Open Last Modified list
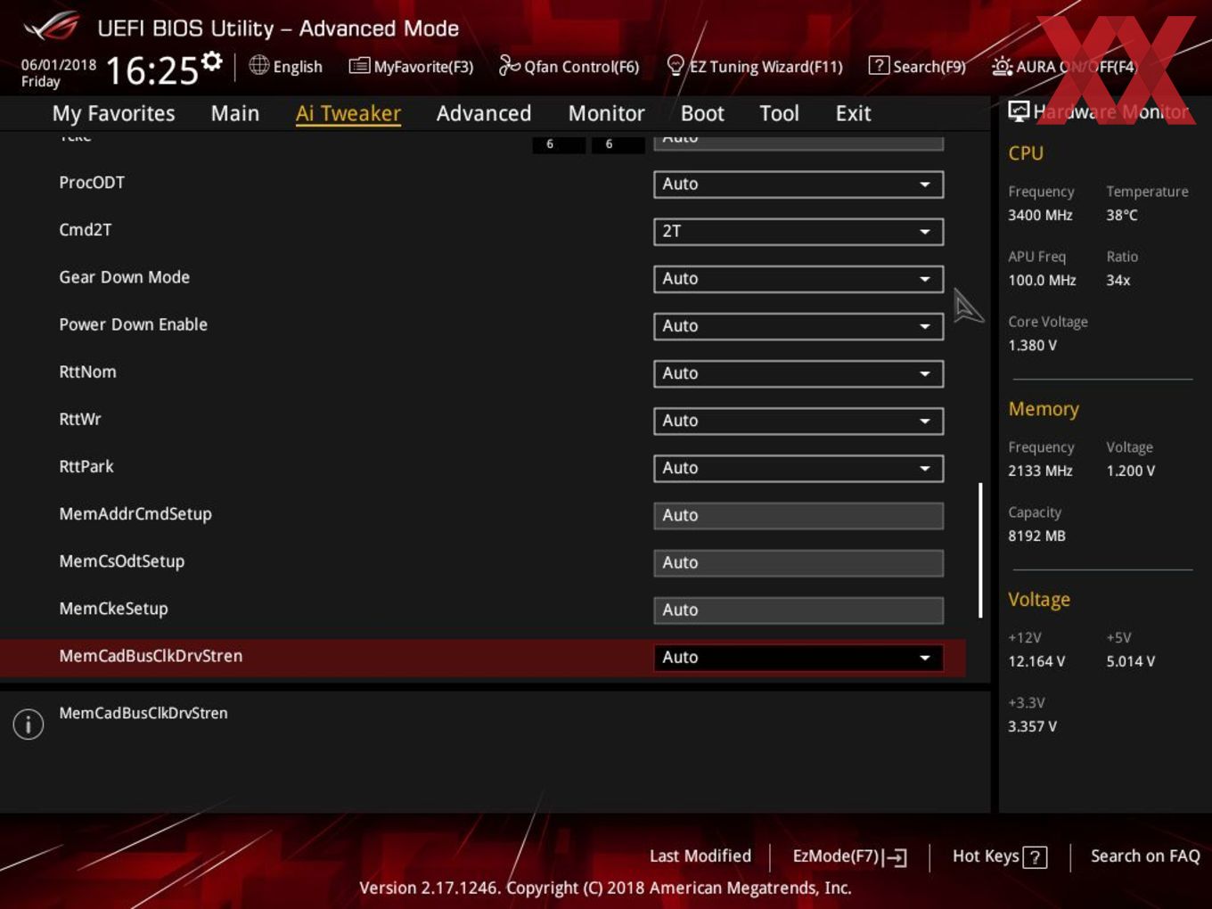The height and width of the screenshot is (909, 1212). coord(700,856)
